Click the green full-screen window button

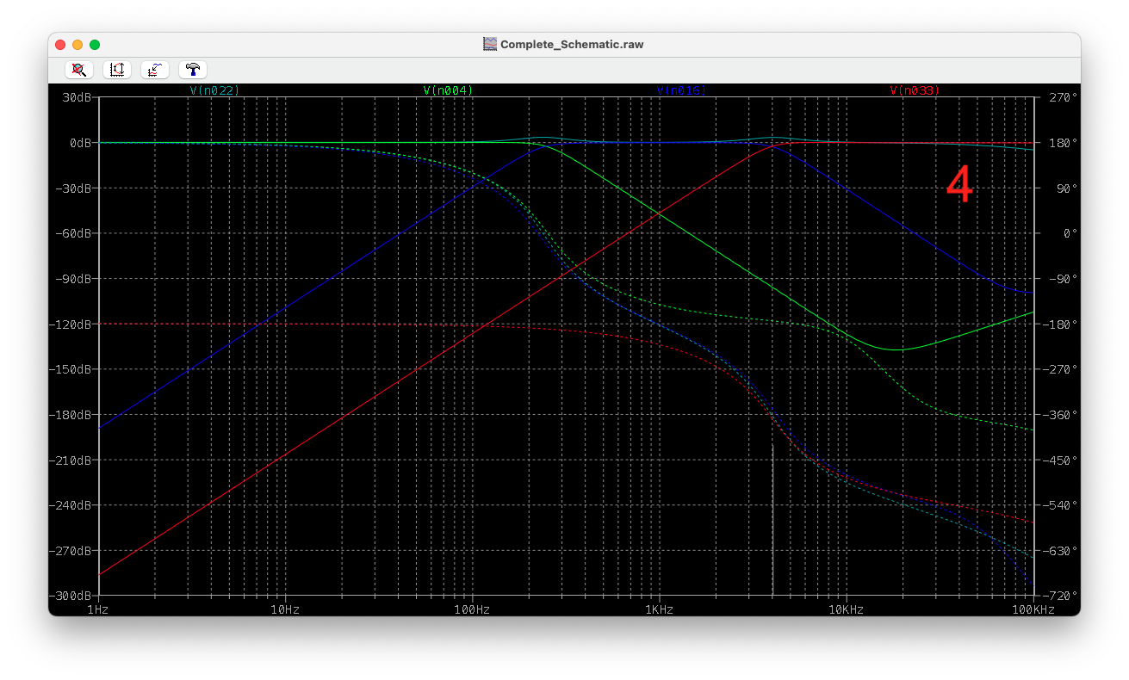click(x=95, y=45)
